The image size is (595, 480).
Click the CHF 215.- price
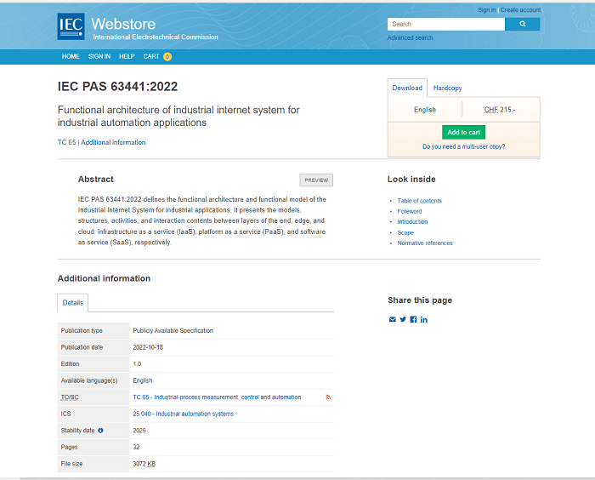tap(500, 110)
